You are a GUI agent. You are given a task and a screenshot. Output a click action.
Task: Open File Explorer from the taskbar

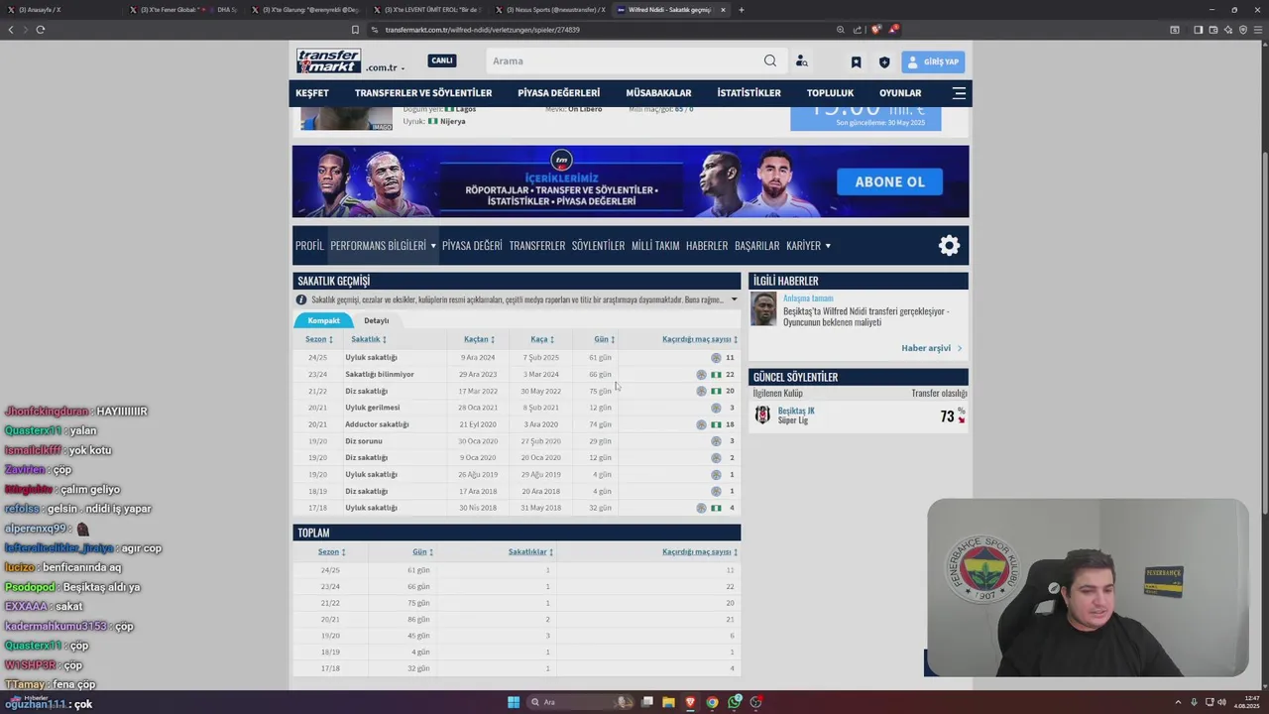tap(668, 702)
